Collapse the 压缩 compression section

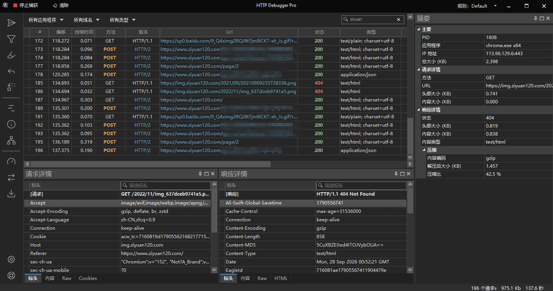pos(424,150)
